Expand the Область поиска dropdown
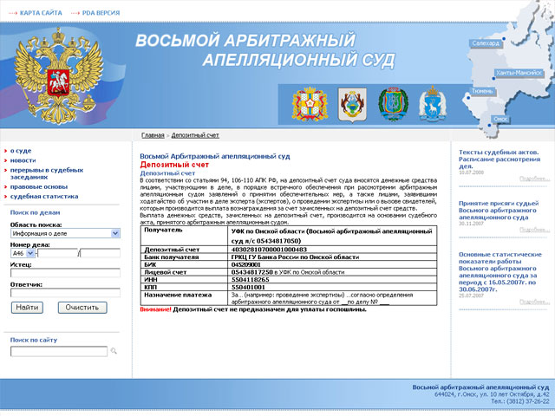This screenshot has height=416, width=555. click(66, 233)
